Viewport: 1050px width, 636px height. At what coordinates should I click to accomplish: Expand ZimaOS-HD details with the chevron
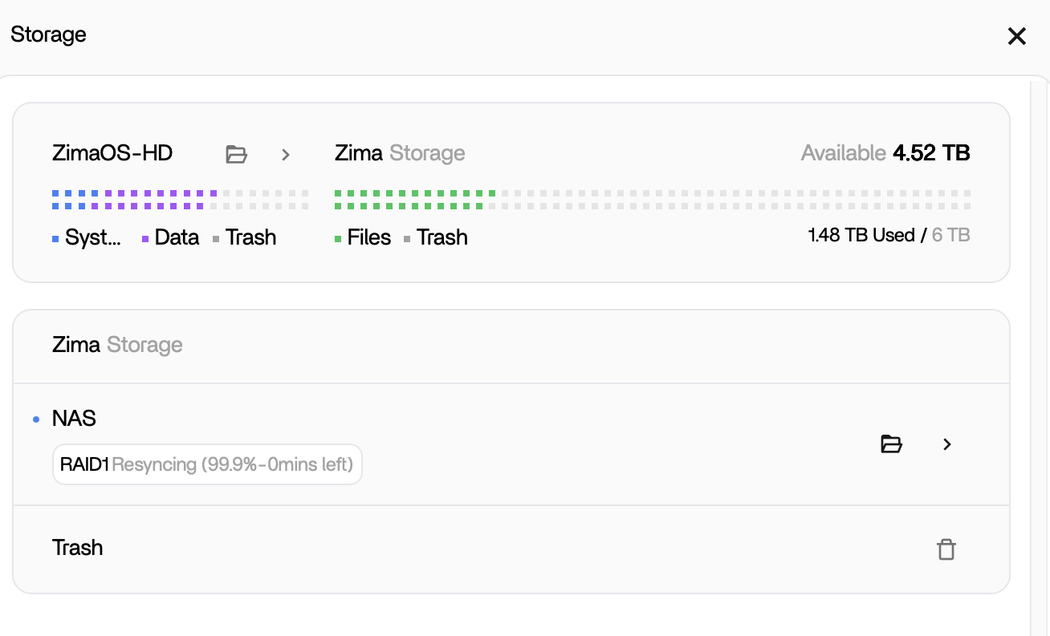[285, 154]
